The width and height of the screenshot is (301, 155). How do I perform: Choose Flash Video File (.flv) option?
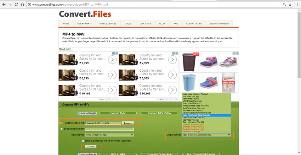pos(206,99)
